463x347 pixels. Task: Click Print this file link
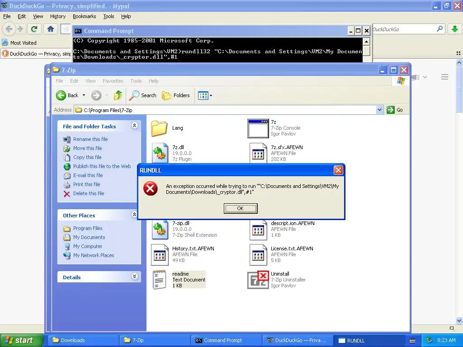point(86,184)
